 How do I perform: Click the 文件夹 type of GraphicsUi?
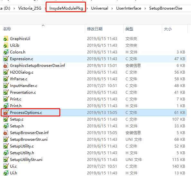131,39
